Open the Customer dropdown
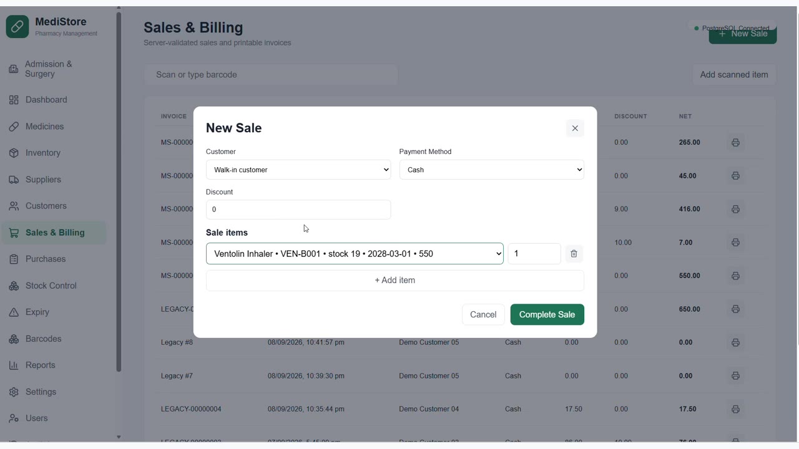 coord(298,170)
